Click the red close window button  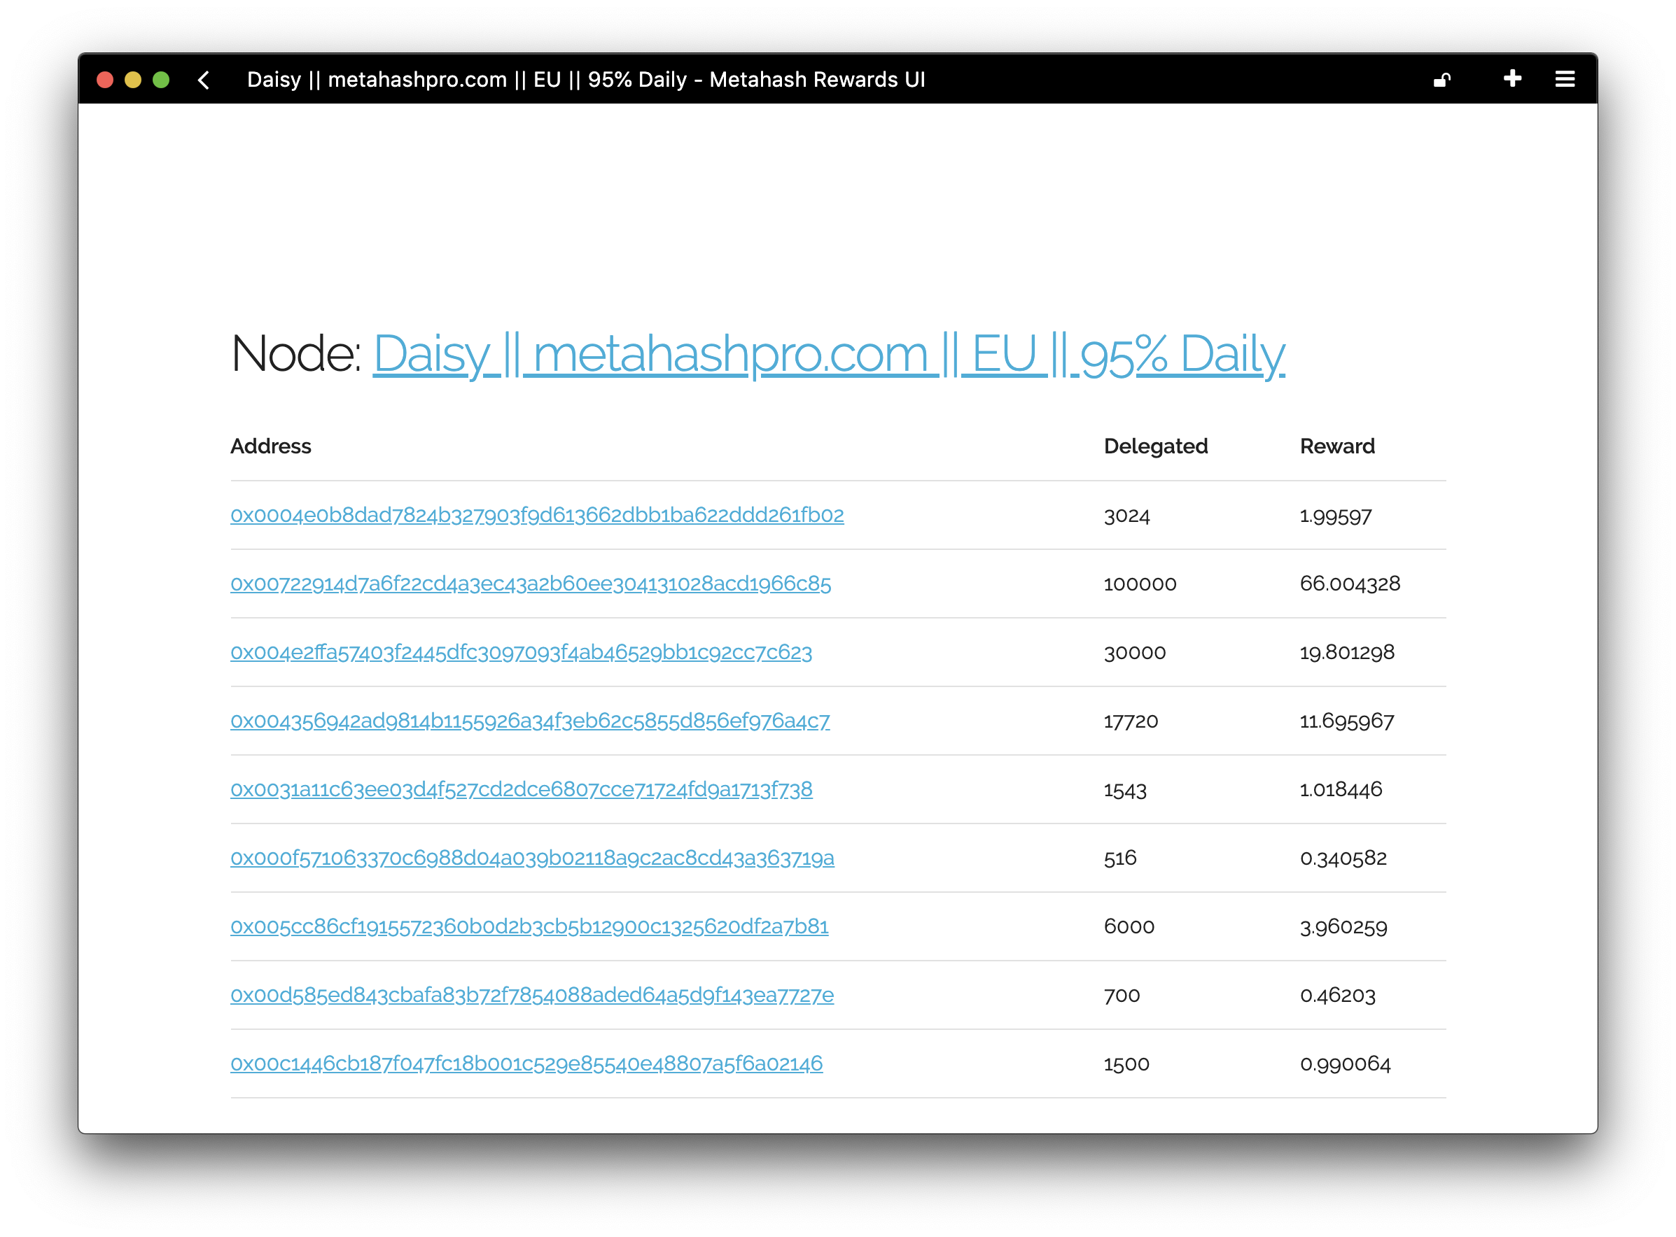pyautogui.click(x=105, y=80)
